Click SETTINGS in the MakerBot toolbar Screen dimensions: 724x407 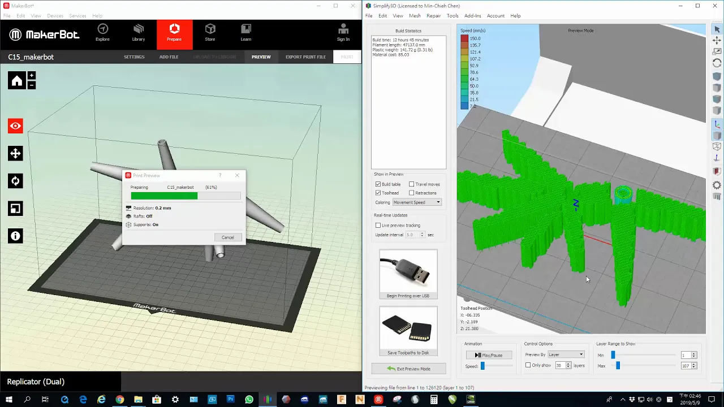click(134, 57)
